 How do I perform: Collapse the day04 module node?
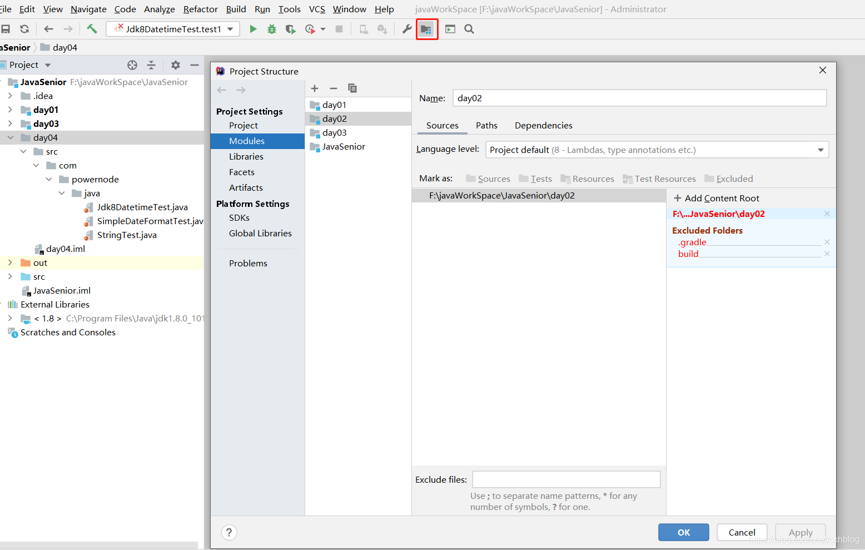(x=10, y=137)
